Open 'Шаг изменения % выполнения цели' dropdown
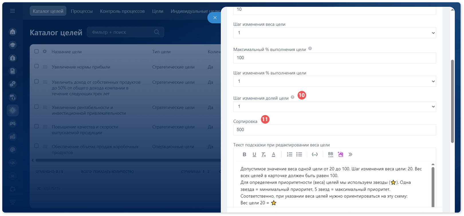Screen dimensions: 464x216 click(335, 81)
